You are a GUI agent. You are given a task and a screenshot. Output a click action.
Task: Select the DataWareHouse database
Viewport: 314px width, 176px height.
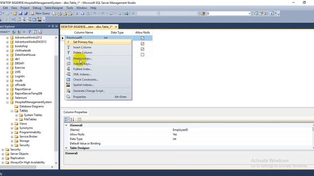coord(25,55)
